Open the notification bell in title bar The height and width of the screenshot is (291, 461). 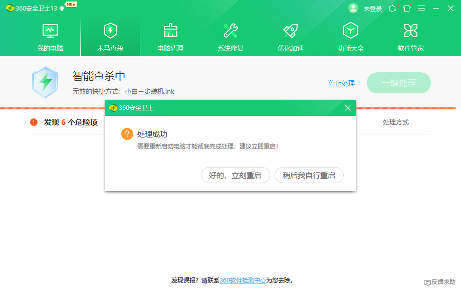click(x=392, y=8)
